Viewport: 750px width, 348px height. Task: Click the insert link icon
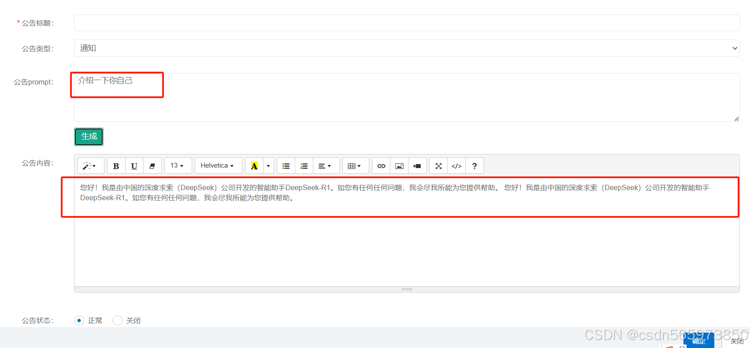[x=381, y=166]
